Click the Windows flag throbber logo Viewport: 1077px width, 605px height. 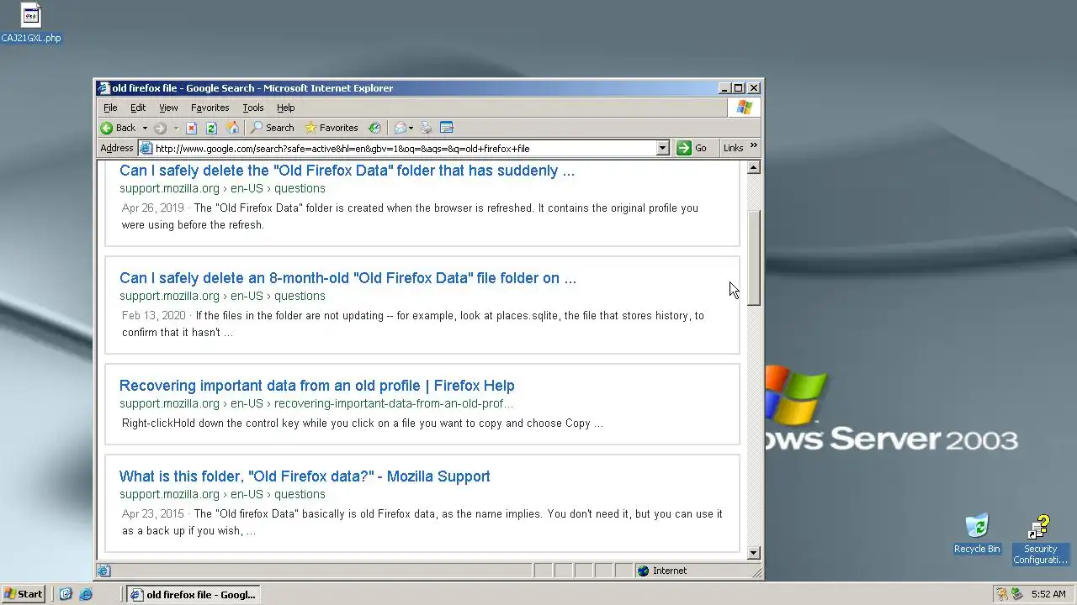pyautogui.click(x=744, y=108)
